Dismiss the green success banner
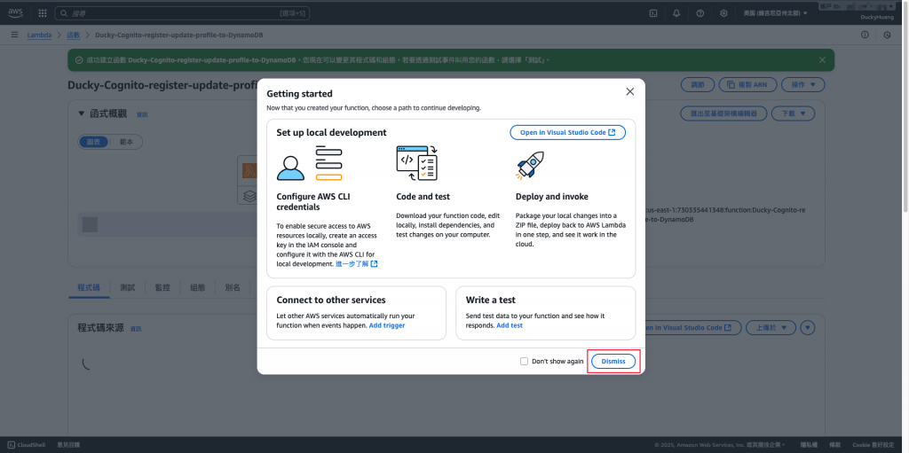 822,59
